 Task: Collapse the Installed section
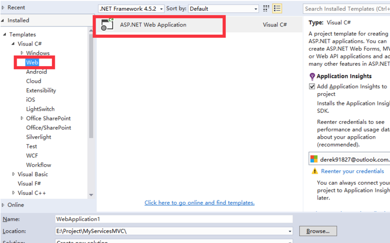tap(2, 21)
